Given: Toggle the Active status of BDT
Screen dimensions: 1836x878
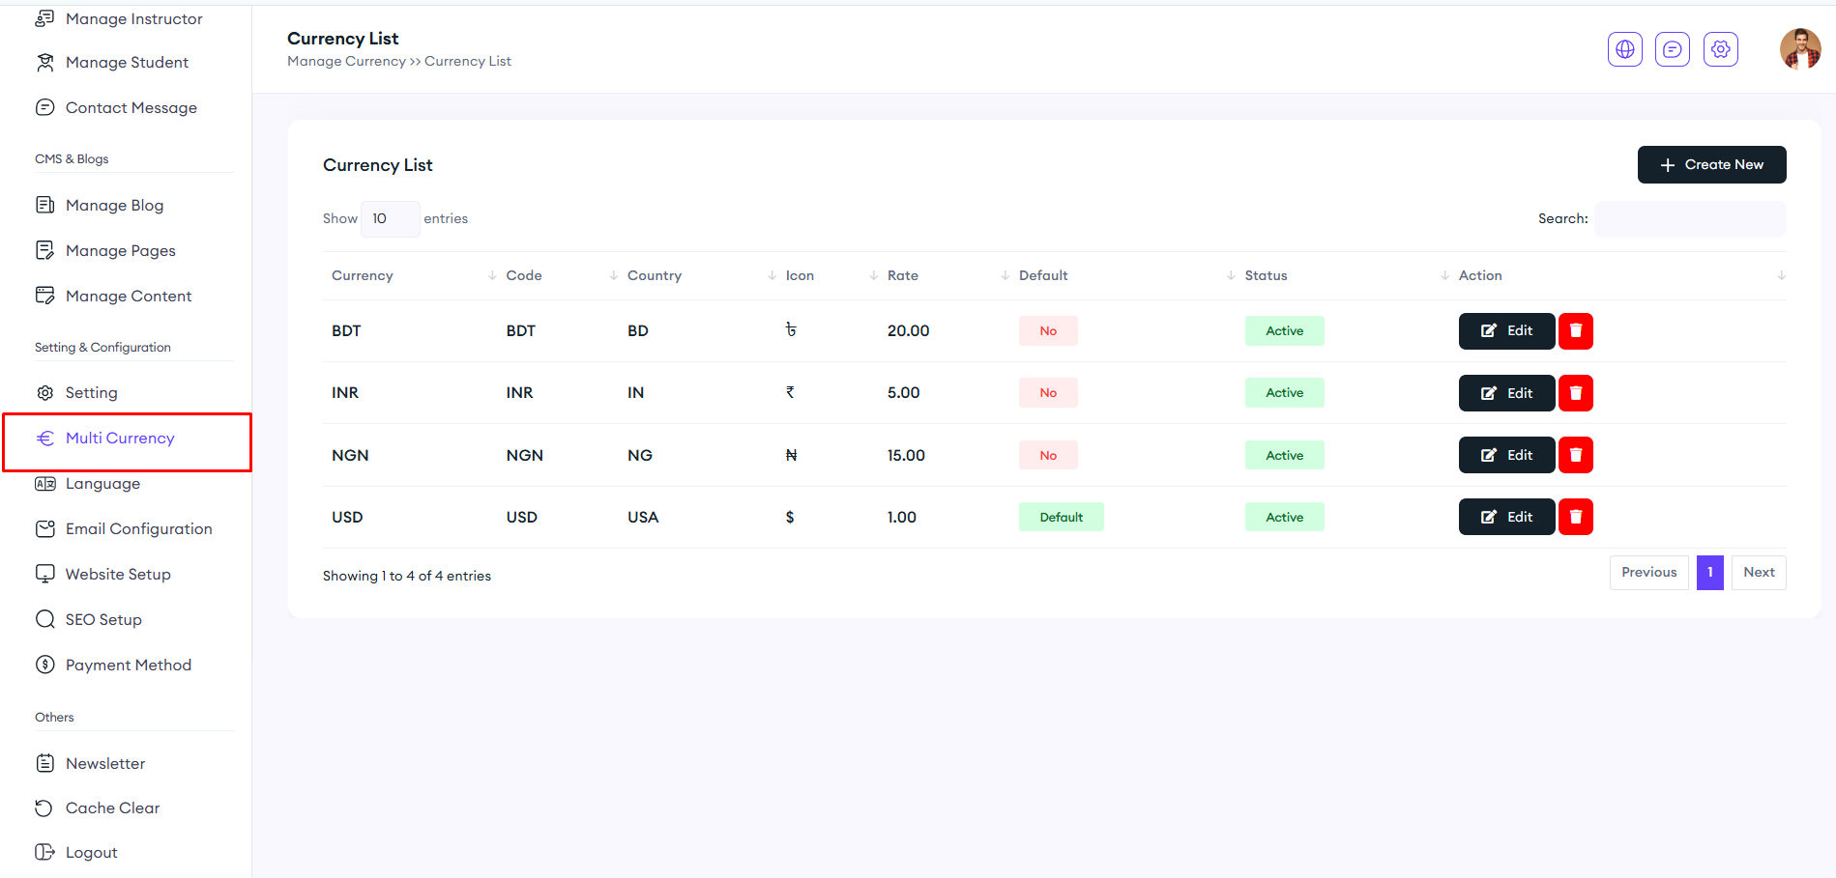Looking at the screenshot, I should coord(1284,331).
